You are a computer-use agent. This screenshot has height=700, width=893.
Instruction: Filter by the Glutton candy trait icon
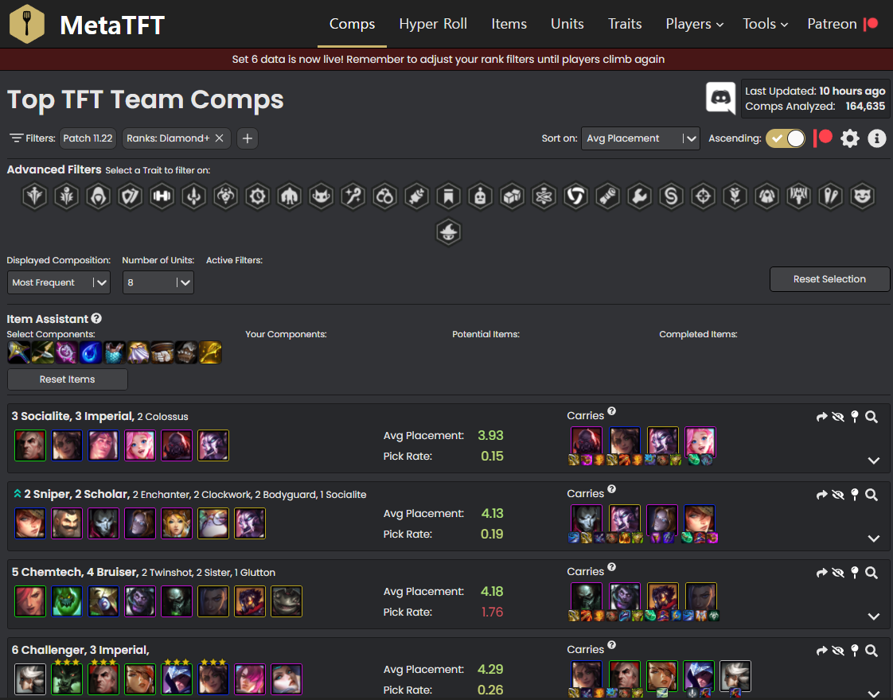coord(417,196)
